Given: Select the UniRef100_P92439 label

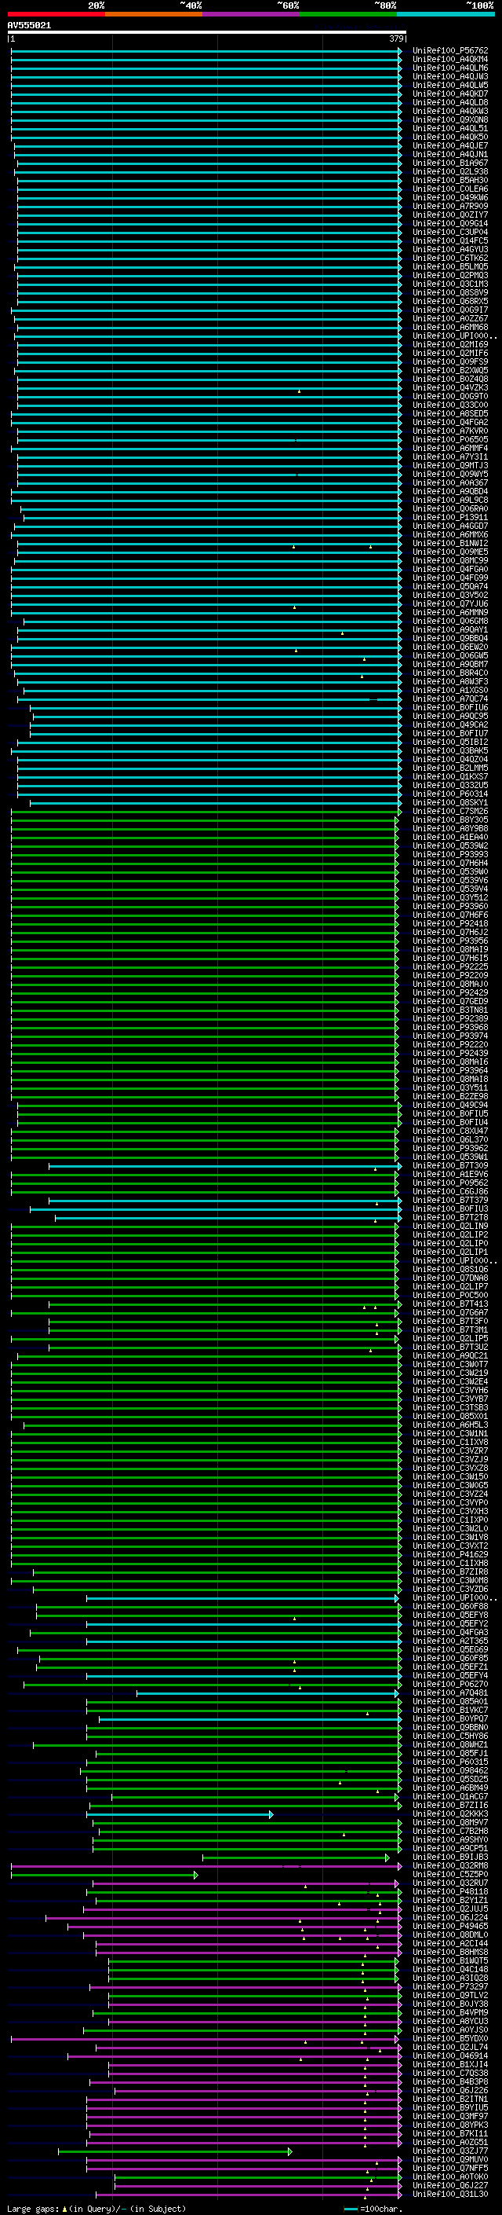Looking at the screenshot, I should 450,1054.
